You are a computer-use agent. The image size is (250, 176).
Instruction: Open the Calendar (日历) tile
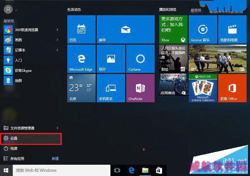[x=81, y=29]
